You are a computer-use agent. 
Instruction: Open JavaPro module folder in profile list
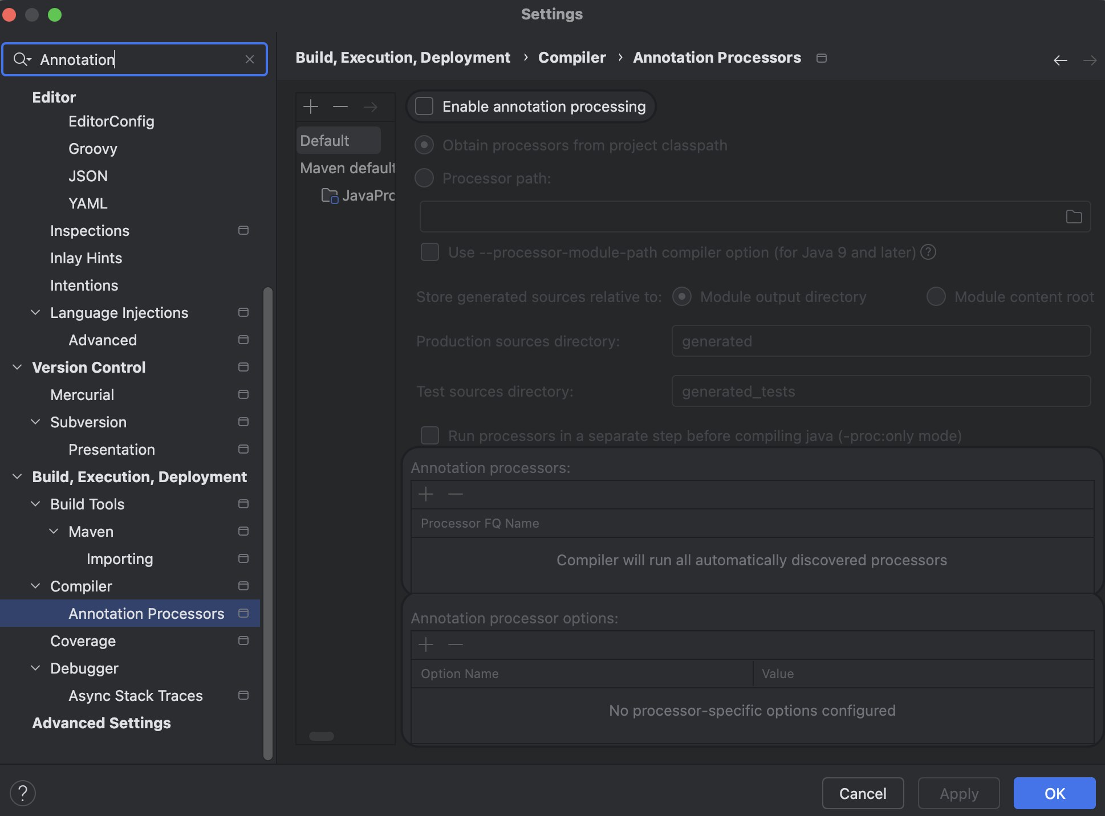[358, 195]
